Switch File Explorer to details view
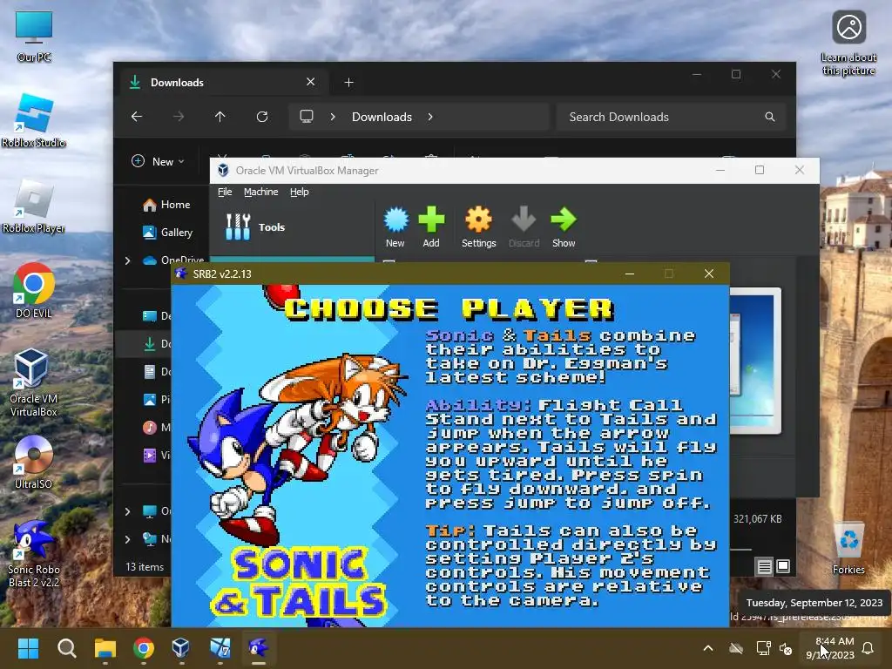 765,566
